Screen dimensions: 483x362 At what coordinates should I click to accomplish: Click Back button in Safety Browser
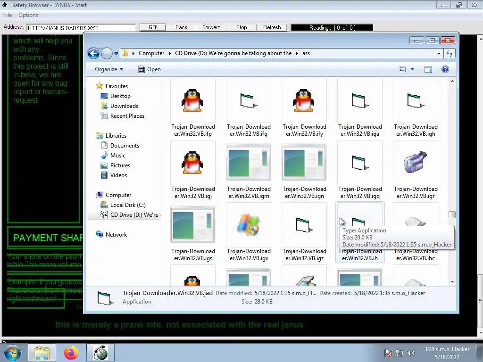pos(181,27)
